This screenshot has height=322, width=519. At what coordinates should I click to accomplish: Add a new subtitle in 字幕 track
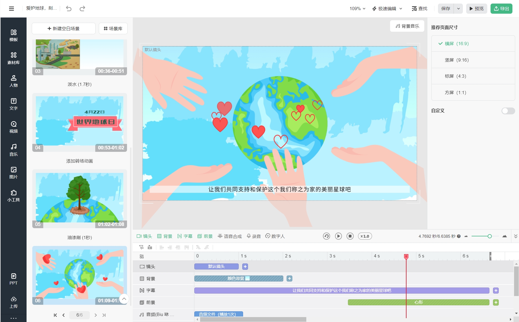pos(496,291)
